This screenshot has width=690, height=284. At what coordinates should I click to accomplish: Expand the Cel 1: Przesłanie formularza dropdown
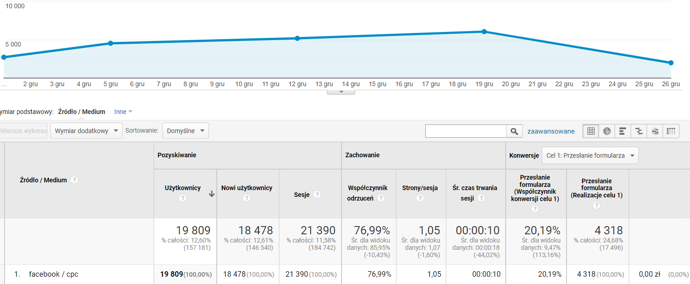coord(590,155)
